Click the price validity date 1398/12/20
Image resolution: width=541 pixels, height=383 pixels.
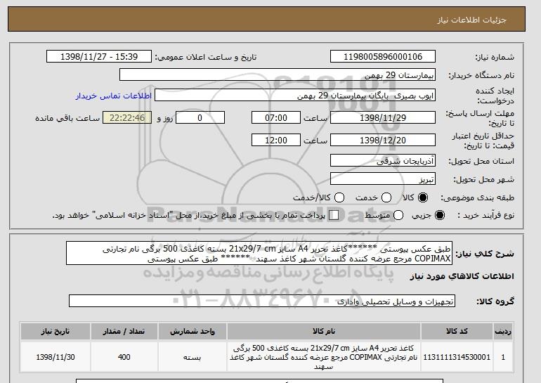pos(383,140)
